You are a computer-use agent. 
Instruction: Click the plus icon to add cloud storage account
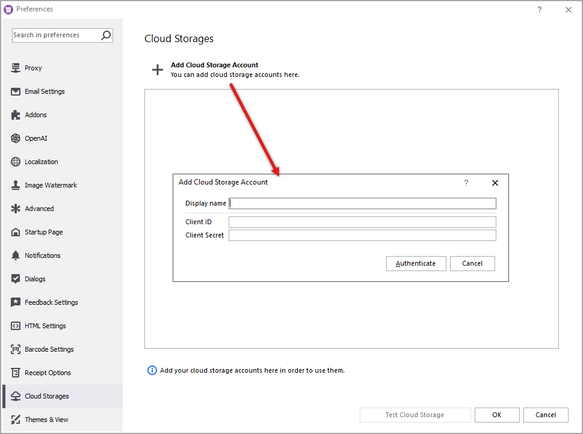[x=157, y=70]
